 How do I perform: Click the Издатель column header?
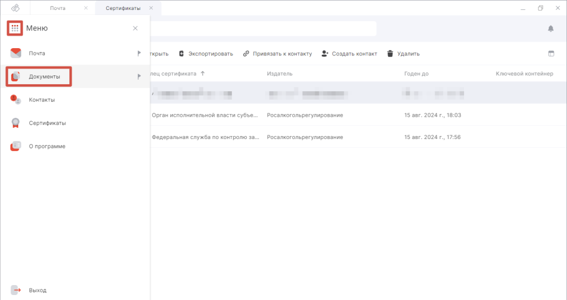pos(280,74)
